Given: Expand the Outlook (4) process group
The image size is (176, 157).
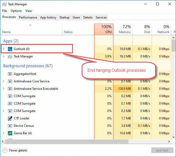Looking at the screenshot, I should (4, 49).
